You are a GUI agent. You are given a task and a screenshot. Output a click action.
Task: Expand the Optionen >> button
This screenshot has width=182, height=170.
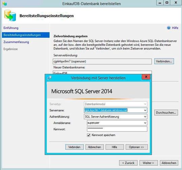click(136, 147)
